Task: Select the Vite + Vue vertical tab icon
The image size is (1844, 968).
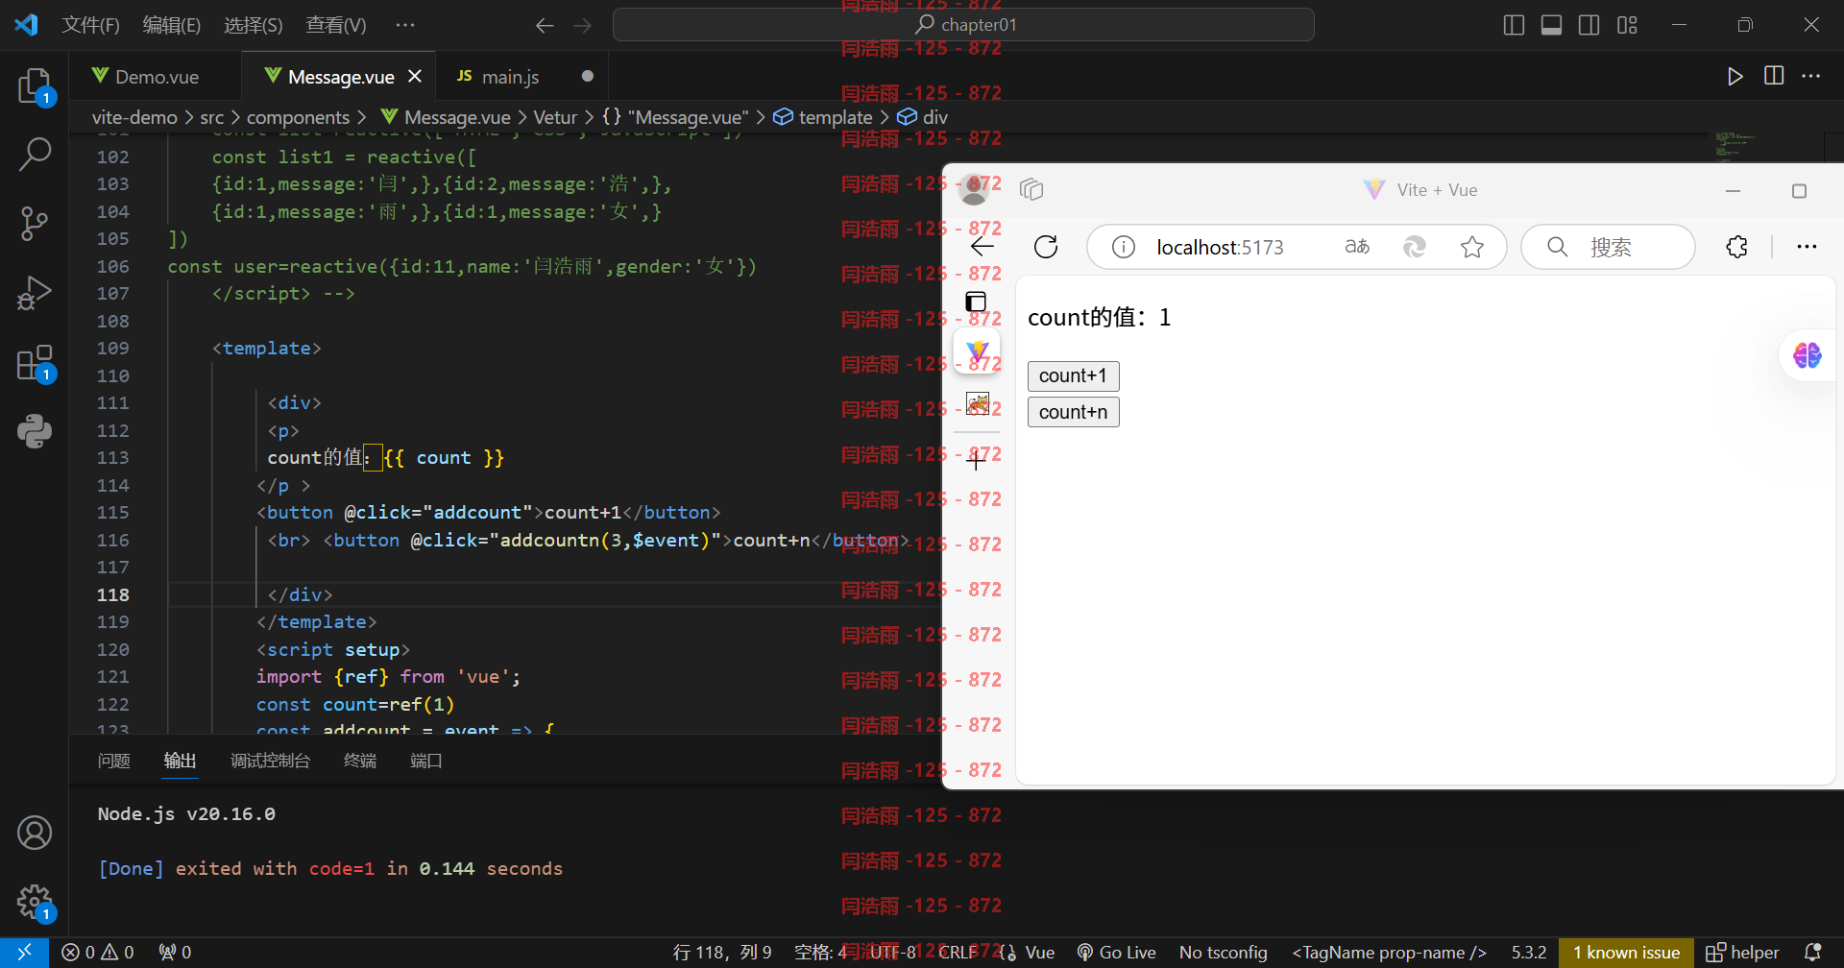Action: (x=977, y=351)
